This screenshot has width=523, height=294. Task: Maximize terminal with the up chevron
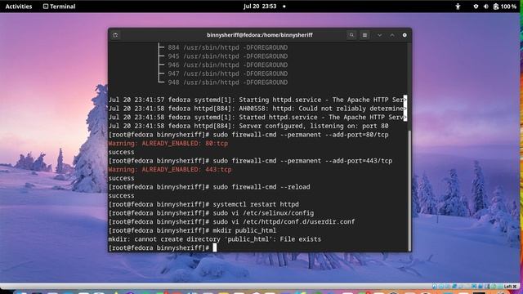392,35
